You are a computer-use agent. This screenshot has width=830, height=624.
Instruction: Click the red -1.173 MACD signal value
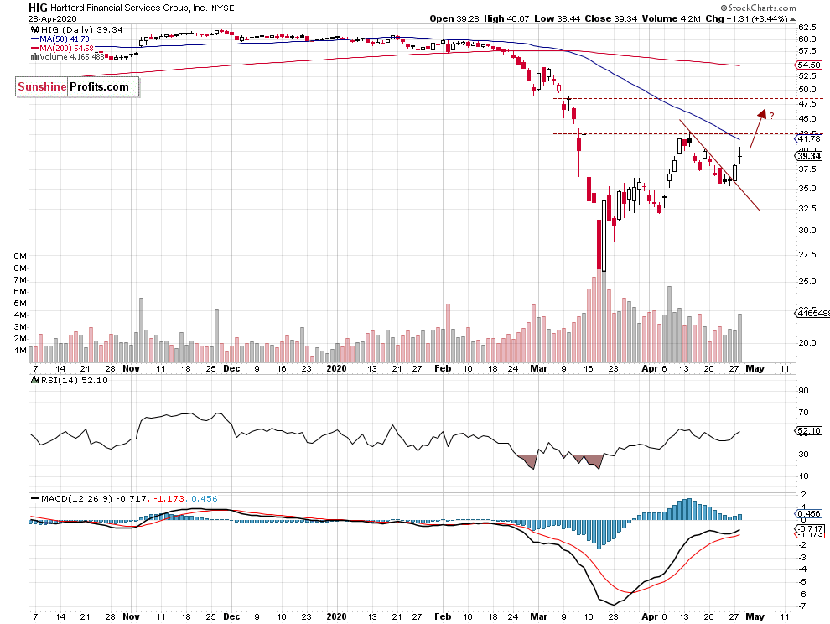pyautogui.click(x=169, y=498)
